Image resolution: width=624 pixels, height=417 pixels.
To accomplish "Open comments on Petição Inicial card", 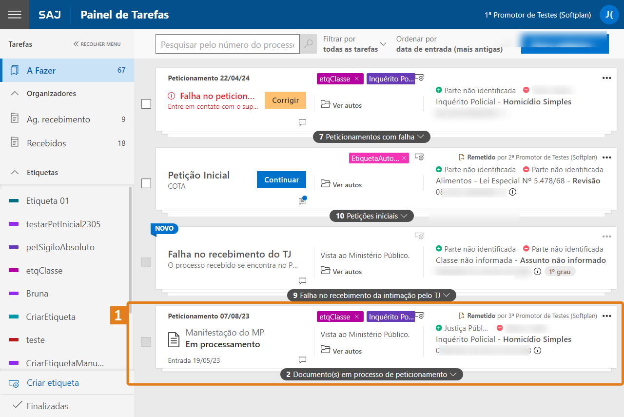I will tap(303, 201).
